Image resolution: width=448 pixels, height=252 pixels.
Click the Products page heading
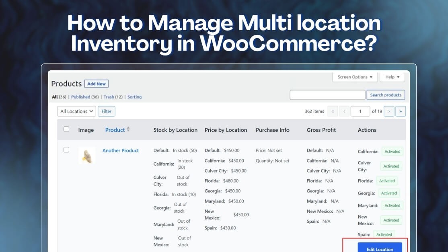tap(66, 84)
